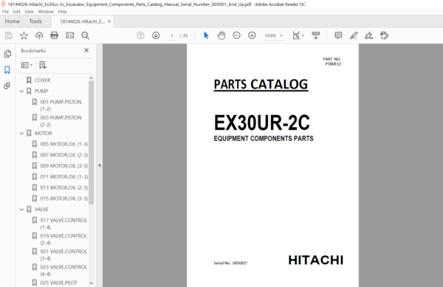Click the find current bookmark icon
The height and width of the screenshot is (287, 443).
[x=42, y=65]
